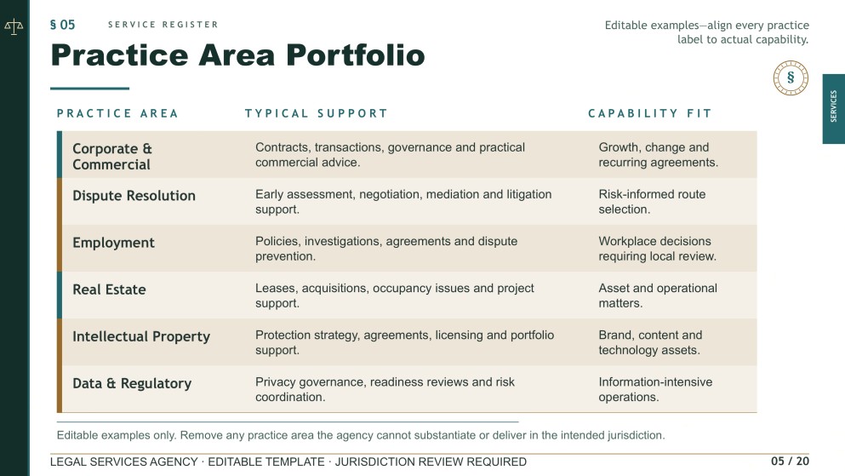Click the 05 / 20 page number
The width and height of the screenshot is (845, 476).
(790, 462)
